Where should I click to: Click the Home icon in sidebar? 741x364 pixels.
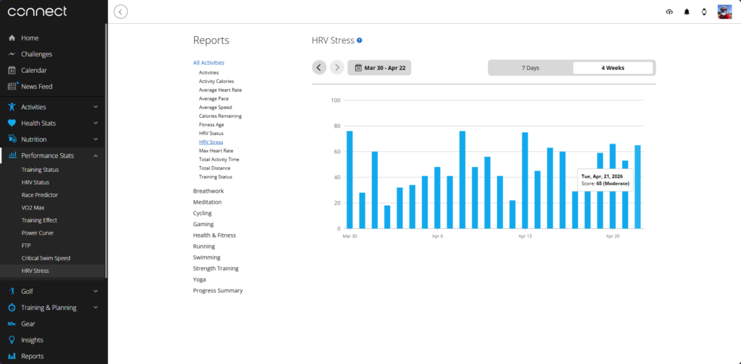tap(12, 38)
